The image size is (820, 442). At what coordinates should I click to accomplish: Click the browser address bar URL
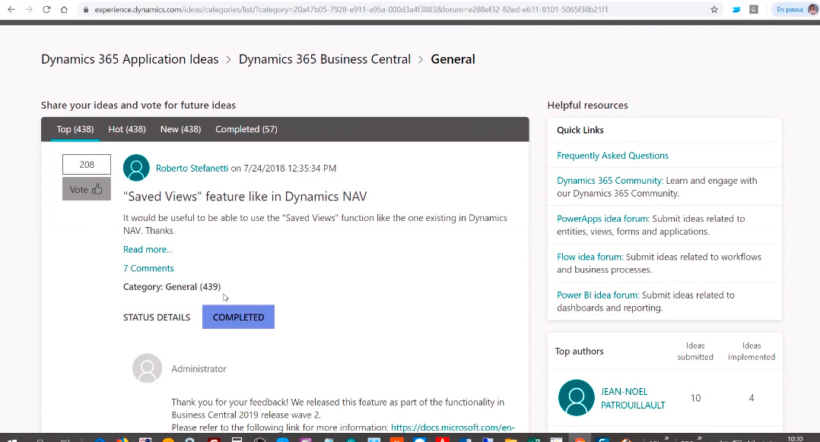[x=350, y=10]
